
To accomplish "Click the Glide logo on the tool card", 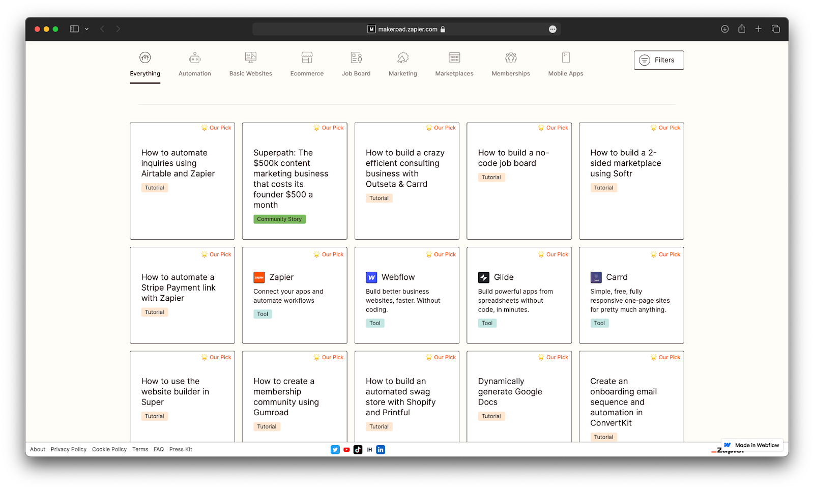I will (484, 277).
